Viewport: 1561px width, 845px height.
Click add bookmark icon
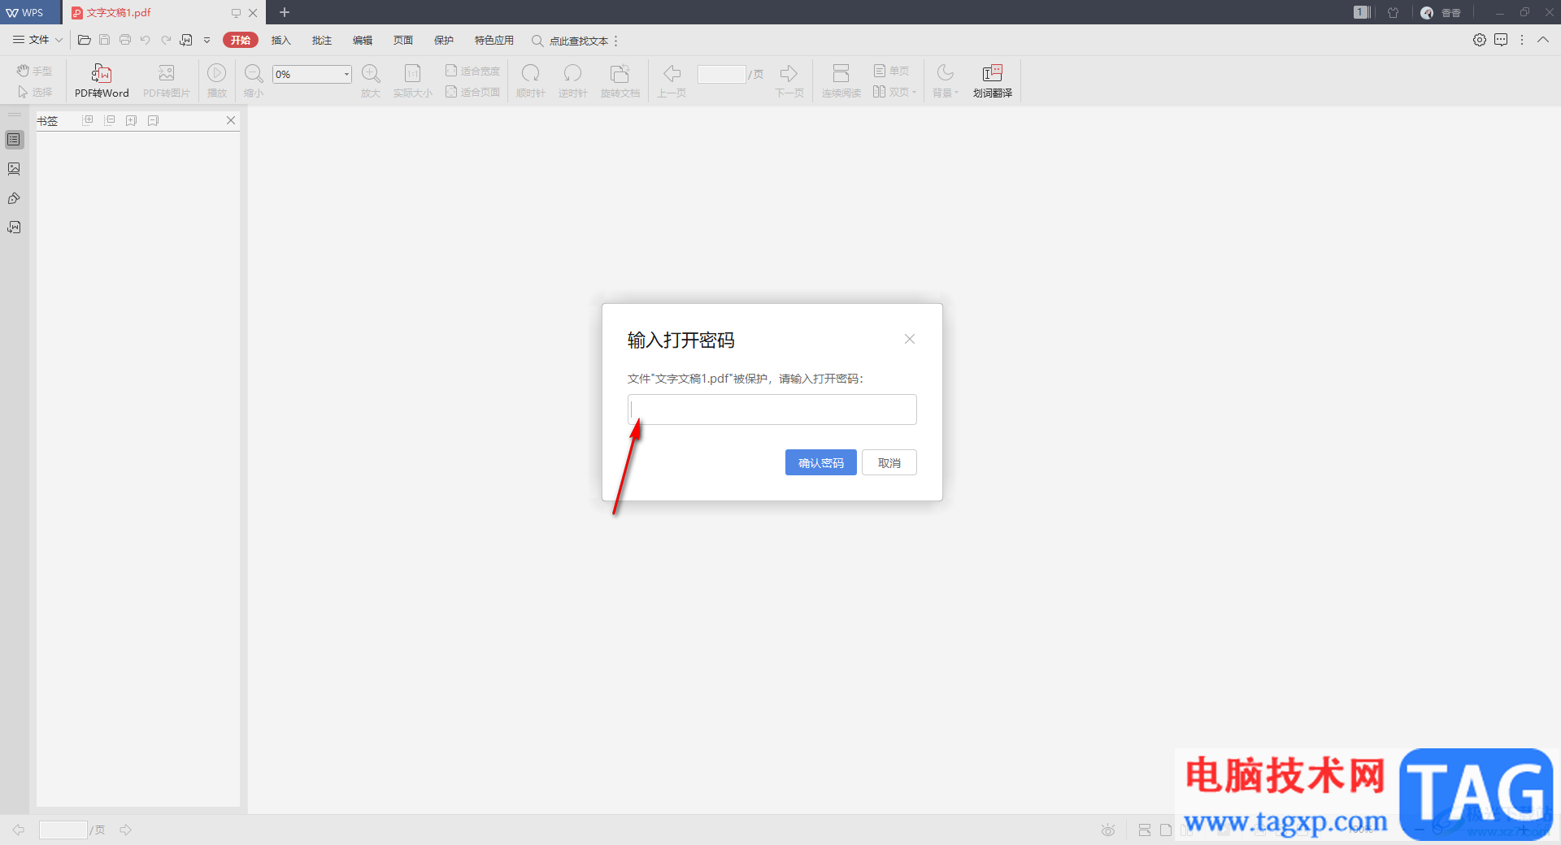[x=131, y=120]
